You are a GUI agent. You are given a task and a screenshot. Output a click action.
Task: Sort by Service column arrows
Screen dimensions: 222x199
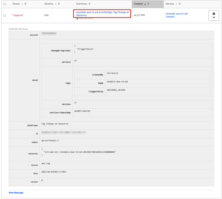click(x=176, y=4)
